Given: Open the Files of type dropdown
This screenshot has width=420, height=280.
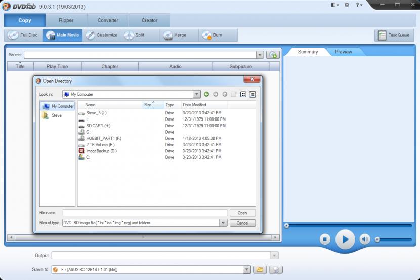Looking at the screenshot, I should pos(223,223).
